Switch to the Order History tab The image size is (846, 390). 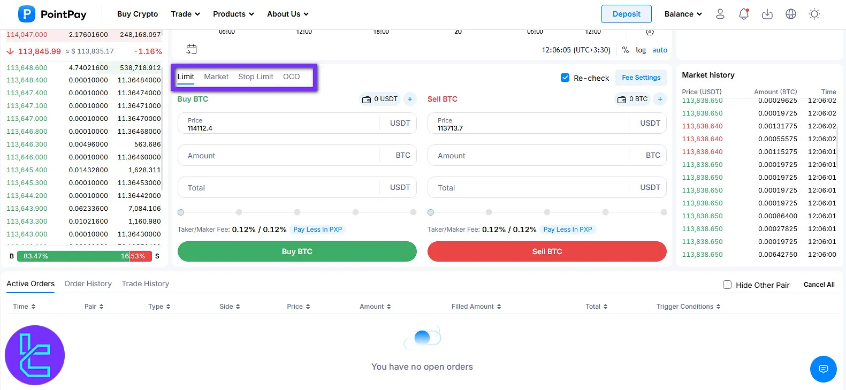tap(88, 284)
